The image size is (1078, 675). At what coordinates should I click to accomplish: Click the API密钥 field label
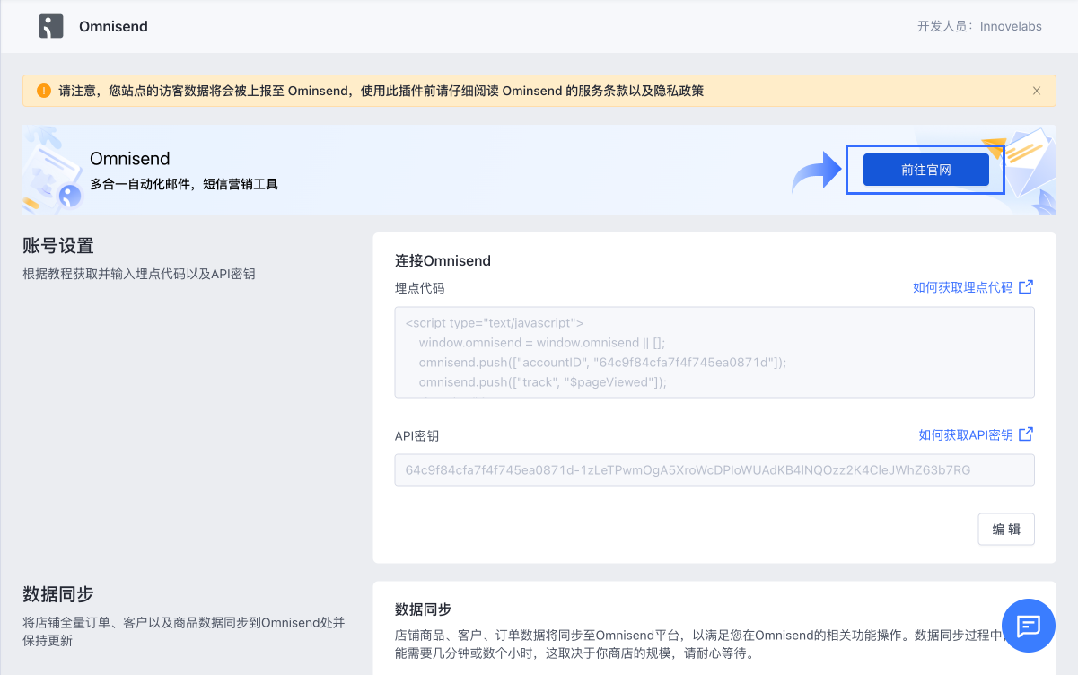pyautogui.click(x=417, y=435)
